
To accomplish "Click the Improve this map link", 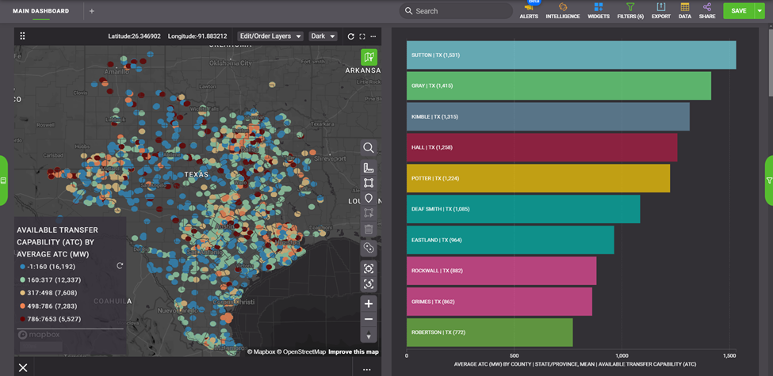I will tap(354, 351).
